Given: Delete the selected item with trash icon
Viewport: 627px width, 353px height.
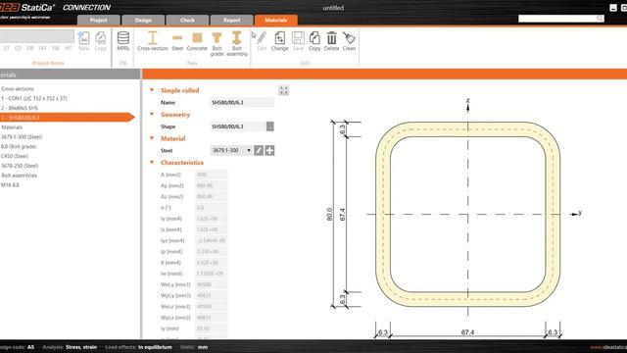Looking at the screenshot, I should (331, 41).
